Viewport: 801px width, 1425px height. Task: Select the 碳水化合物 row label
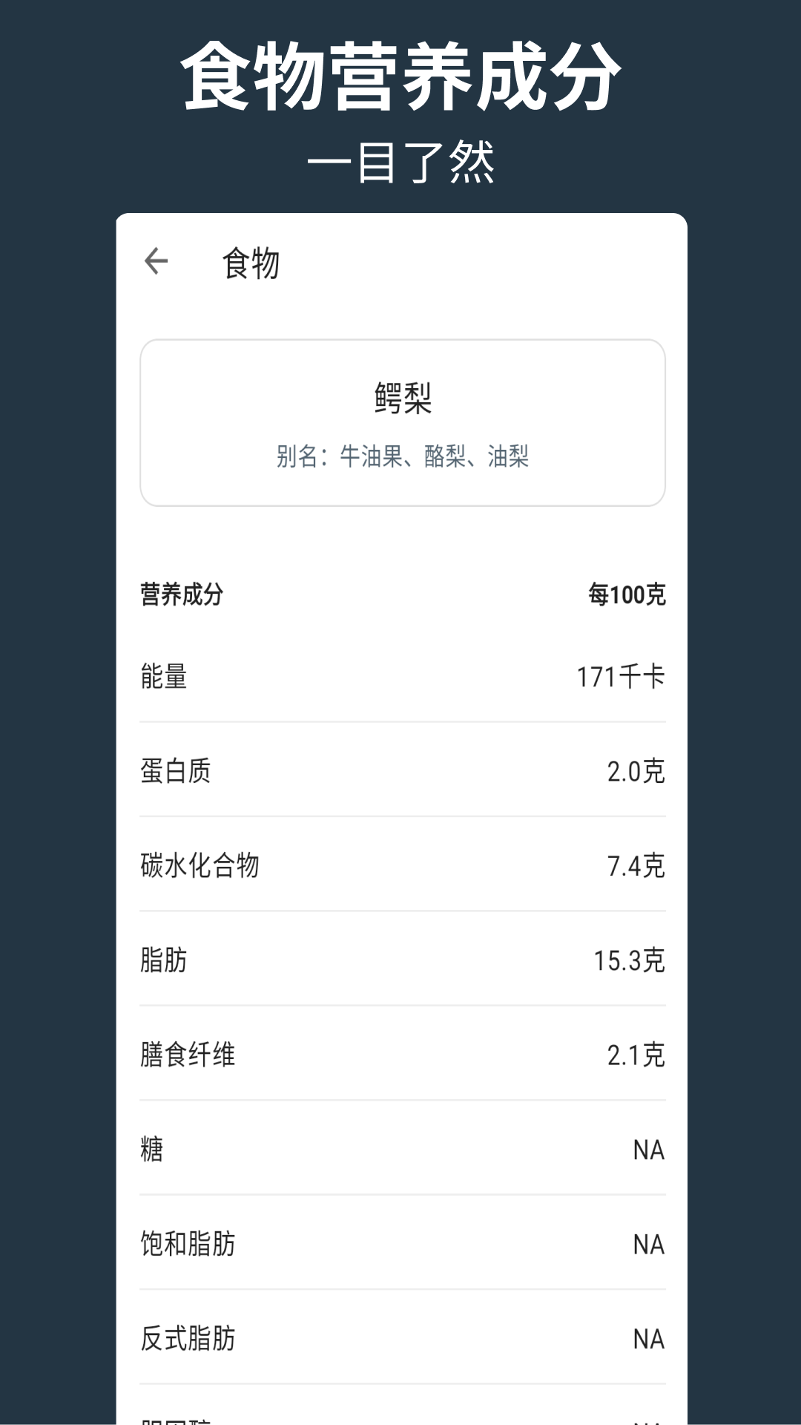click(x=200, y=865)
